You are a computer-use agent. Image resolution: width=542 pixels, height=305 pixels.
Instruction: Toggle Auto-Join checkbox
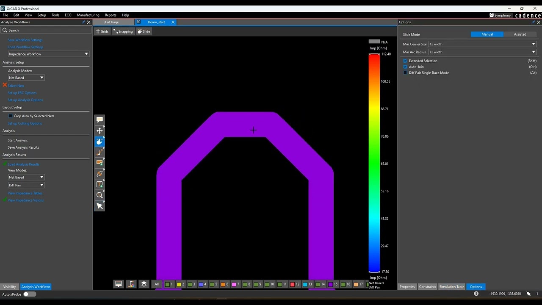point(405,67)
